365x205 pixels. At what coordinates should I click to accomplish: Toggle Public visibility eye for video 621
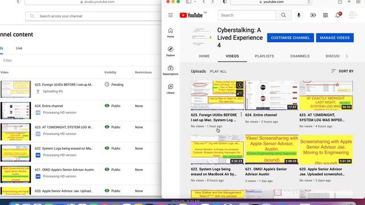coord(107,170)
